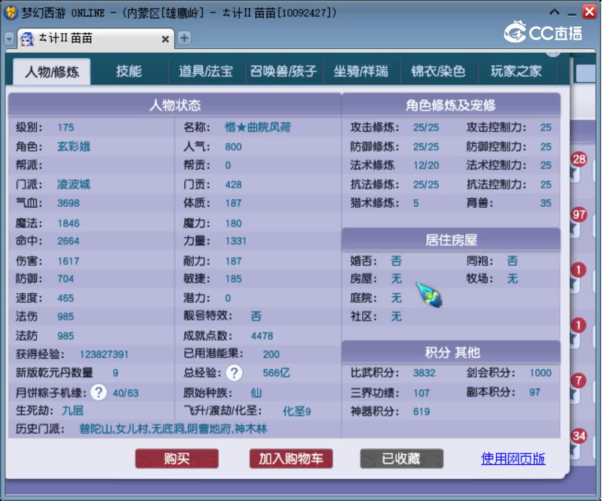This screenshot has width=602, height=501.
Task: Click the red badge numbered 7
Action: pyautogui.click(x=578, y=380)
